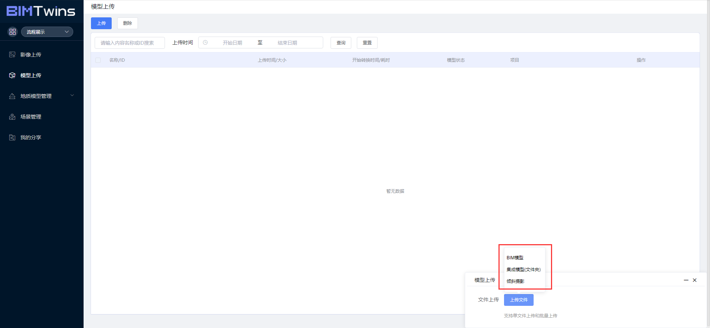Click the 地质模型管理 icon in sidebar
Image resolution: width=710 pixels, height=328 pixels.
(x=12, y=96)
